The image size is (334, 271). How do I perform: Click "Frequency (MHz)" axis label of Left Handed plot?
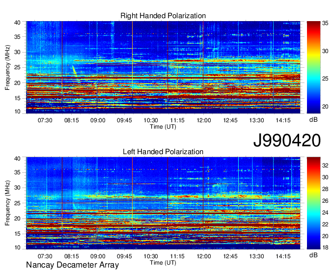pyautogui.click(x=7, y=203)
